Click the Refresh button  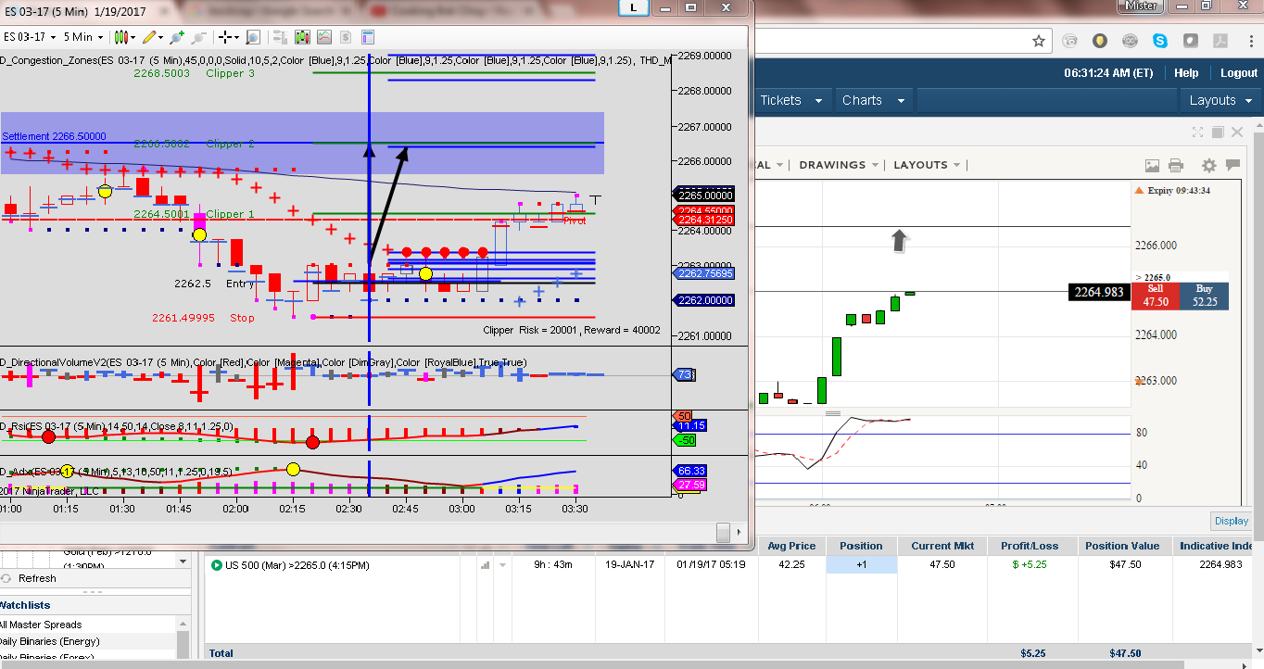(30, 578)
